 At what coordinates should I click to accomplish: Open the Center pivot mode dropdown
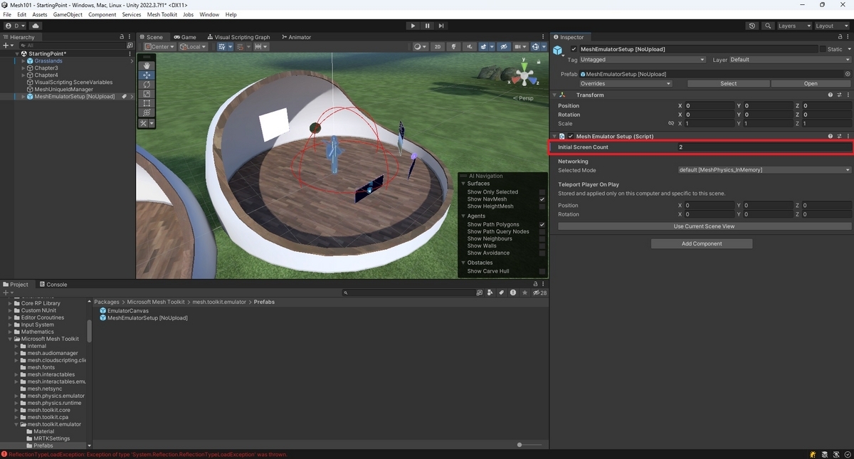tap(159, 47)
